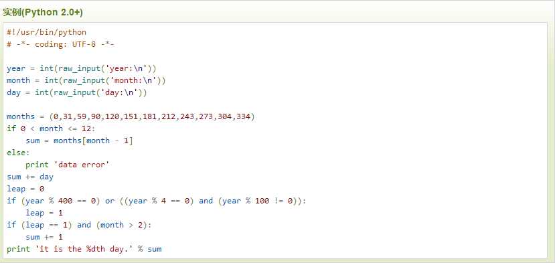Click the 'sum += day' line
The height and width of the screenshot is (263, 555).
(x=30, y=177)
